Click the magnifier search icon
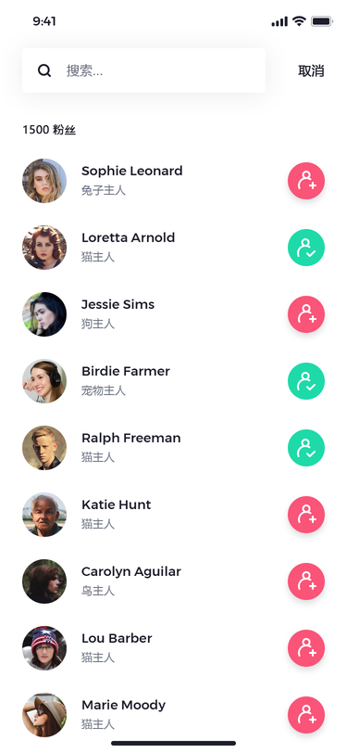This screenshot has width=347, height=753. [44, 71]
